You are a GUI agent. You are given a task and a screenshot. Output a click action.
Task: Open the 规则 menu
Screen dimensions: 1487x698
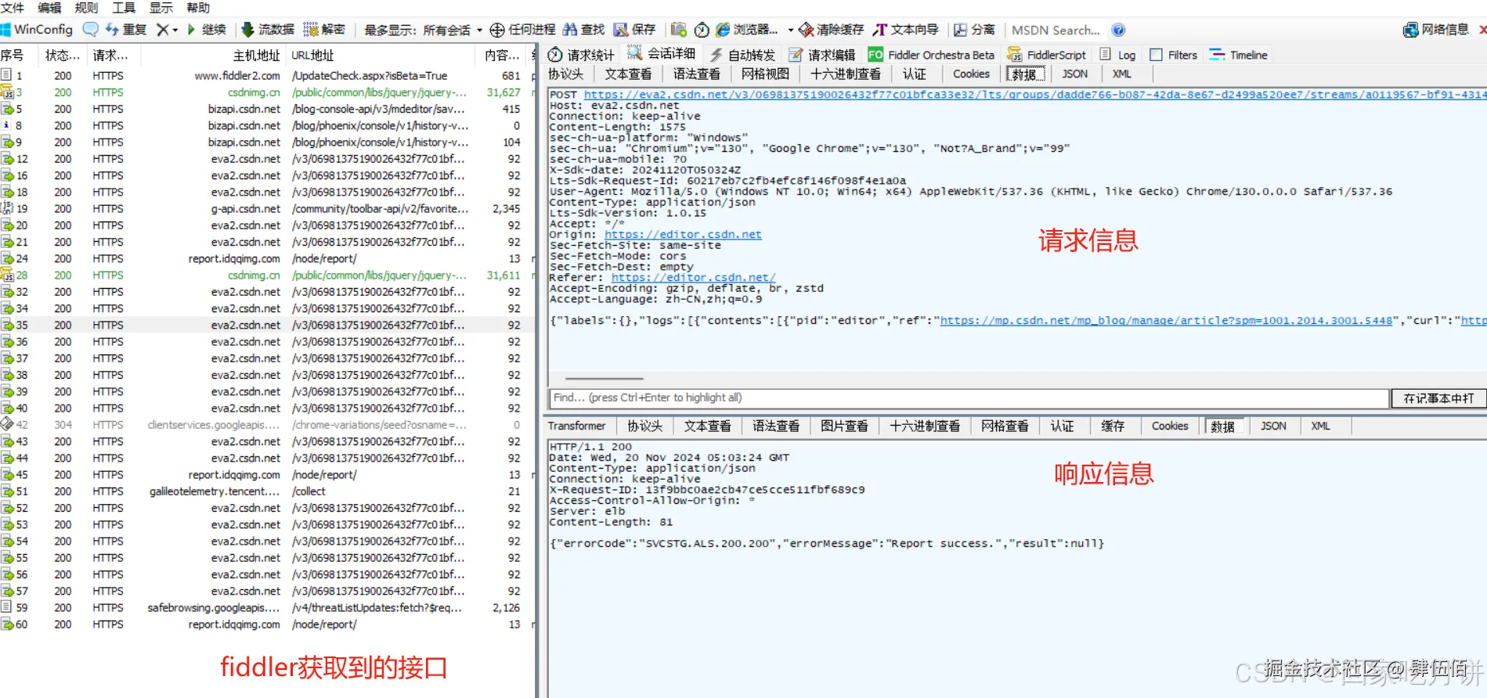[86, 8]
